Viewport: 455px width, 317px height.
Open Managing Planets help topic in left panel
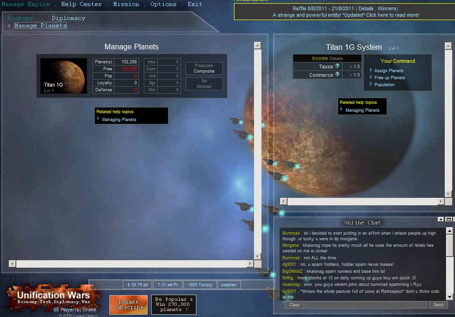pos(119,120)
